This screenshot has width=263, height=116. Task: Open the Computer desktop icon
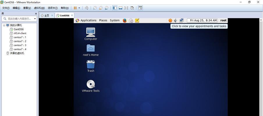click(x=91, y=34)
